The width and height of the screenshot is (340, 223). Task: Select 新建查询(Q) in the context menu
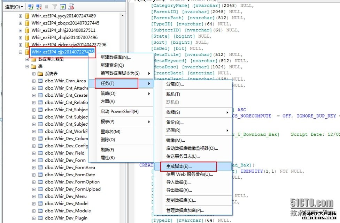click(x=112, y=65)
